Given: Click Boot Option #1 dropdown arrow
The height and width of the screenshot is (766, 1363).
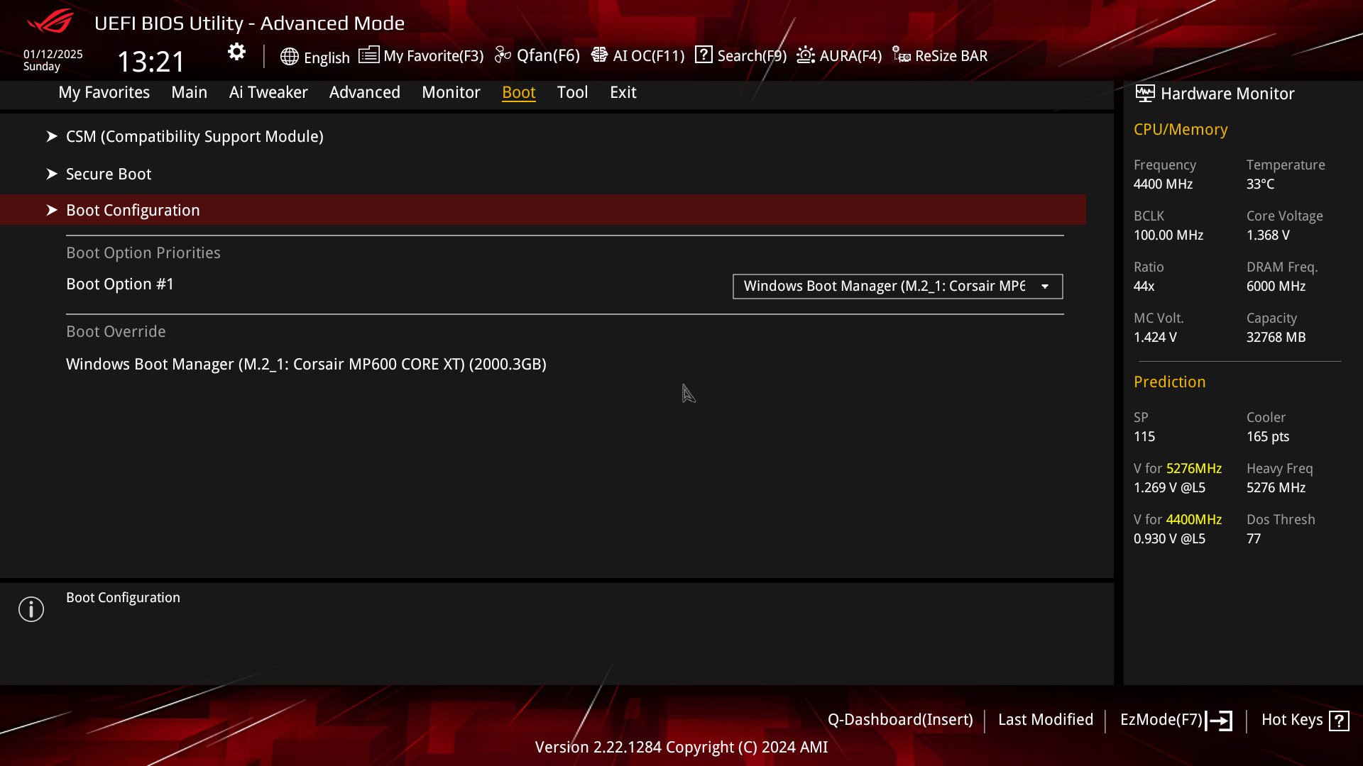Looking at the screenshot, I should pyautogui.click(x=1045, y=287).
